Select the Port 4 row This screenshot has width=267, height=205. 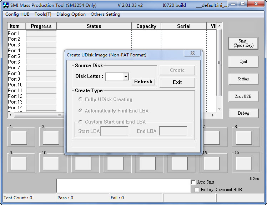click(x=14, y=50)
